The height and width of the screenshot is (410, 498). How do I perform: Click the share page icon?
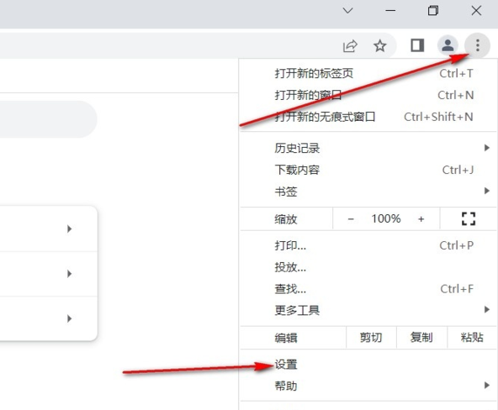point(350,46)
